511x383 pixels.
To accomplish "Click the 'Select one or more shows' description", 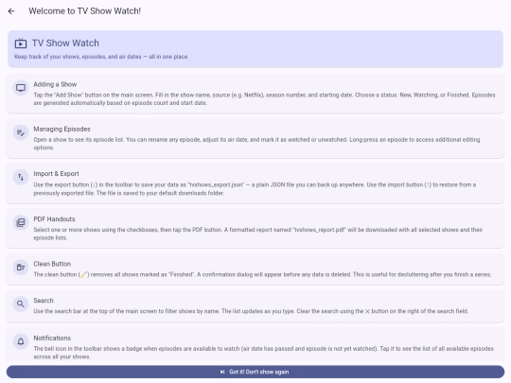I will coord(257,234).
